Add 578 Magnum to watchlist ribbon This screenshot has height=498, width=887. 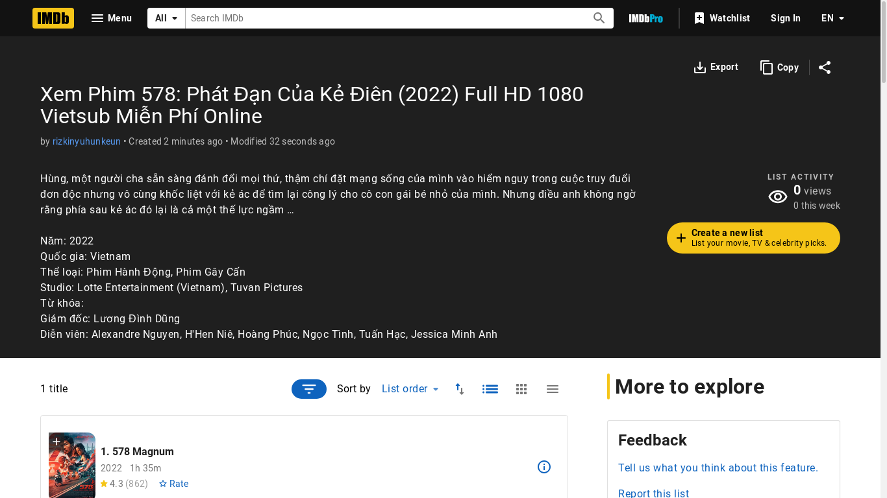point(56,442)
